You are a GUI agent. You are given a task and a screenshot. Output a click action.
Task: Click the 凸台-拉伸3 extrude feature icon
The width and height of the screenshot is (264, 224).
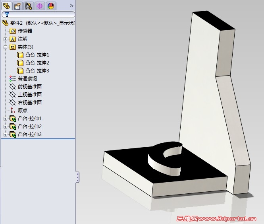(x=13, y=134)
